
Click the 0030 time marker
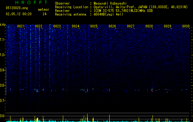coord(186,26)
